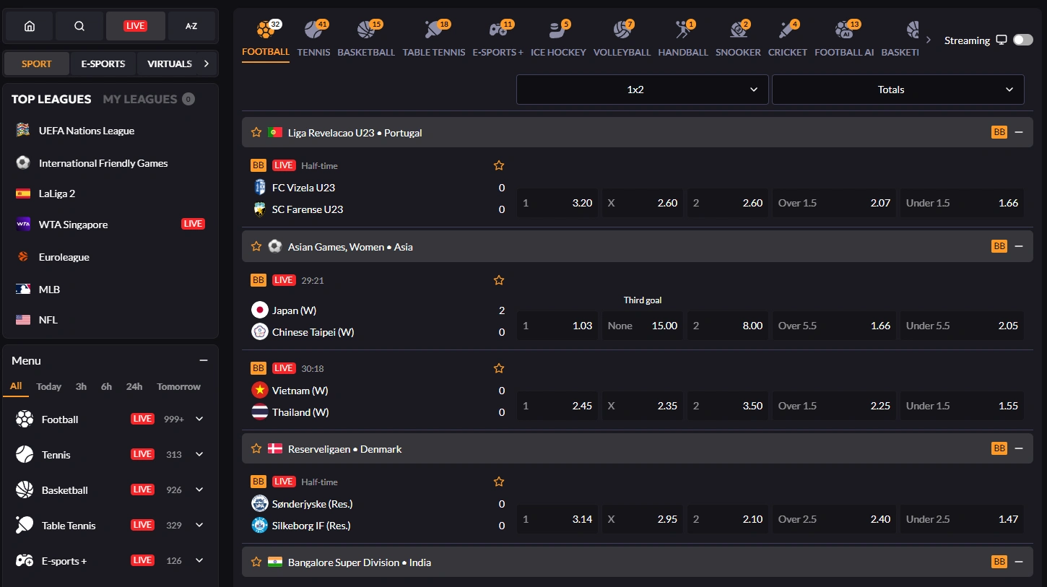Favorite the Asian Games Women league star
1047x587 pixels.
click(256, 246)
